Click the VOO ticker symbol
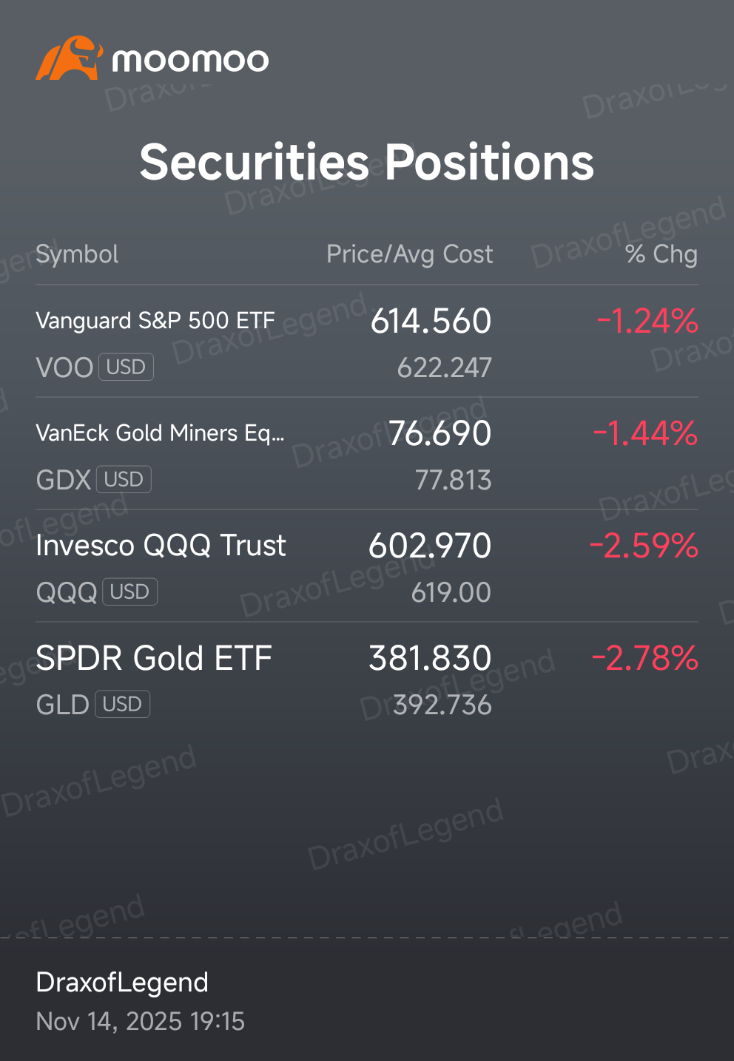Image resolution: width=734 pixels, height=1061 pixels. [x=64, y=367]
